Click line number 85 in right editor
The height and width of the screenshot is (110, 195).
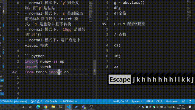104,24
